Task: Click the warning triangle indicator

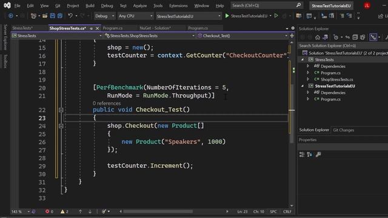Action: pos(62,211)
